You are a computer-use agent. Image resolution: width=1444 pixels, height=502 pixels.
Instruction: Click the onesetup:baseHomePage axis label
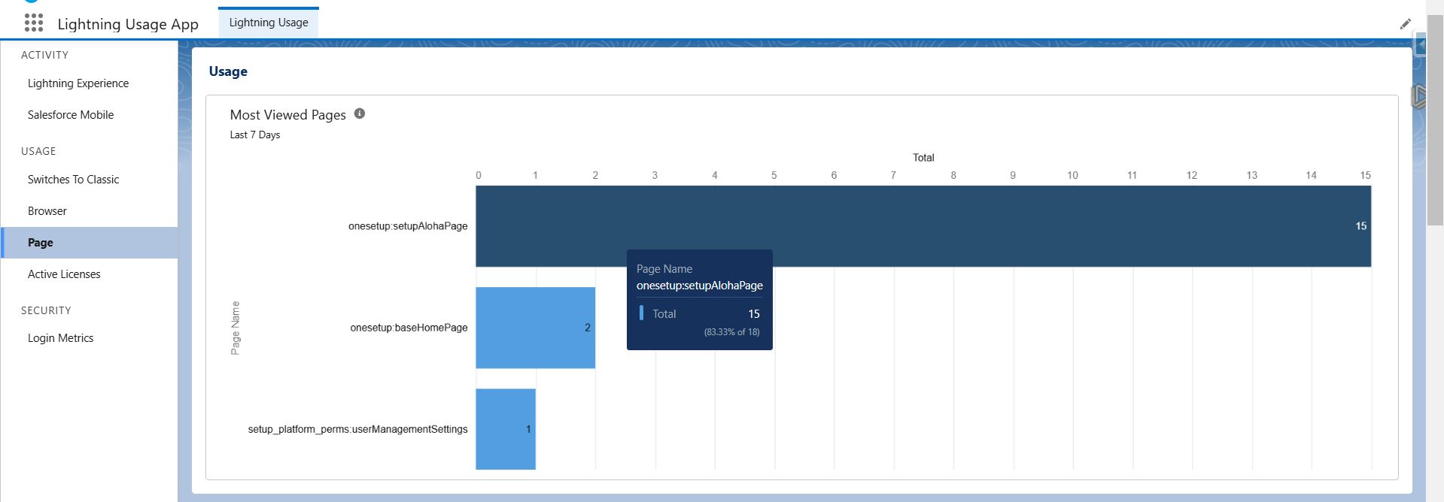[x=409, y=328]
